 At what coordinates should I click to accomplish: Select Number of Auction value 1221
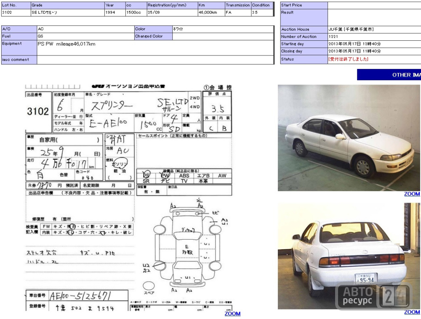(333, 37)
